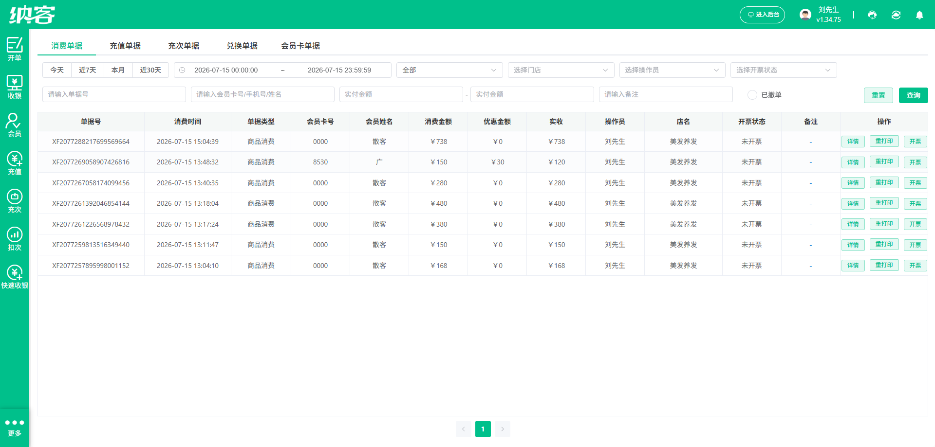Open the 开单 sidebar icon
The width and height of the screenshot is (935, 447).
point(15,49)
